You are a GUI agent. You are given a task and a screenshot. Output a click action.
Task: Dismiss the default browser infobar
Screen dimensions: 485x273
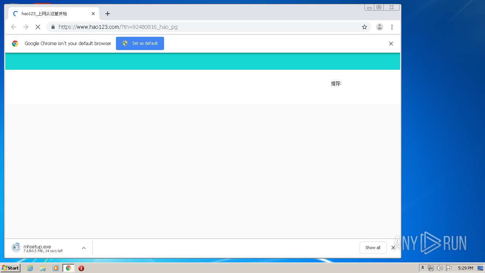point(391,44)
